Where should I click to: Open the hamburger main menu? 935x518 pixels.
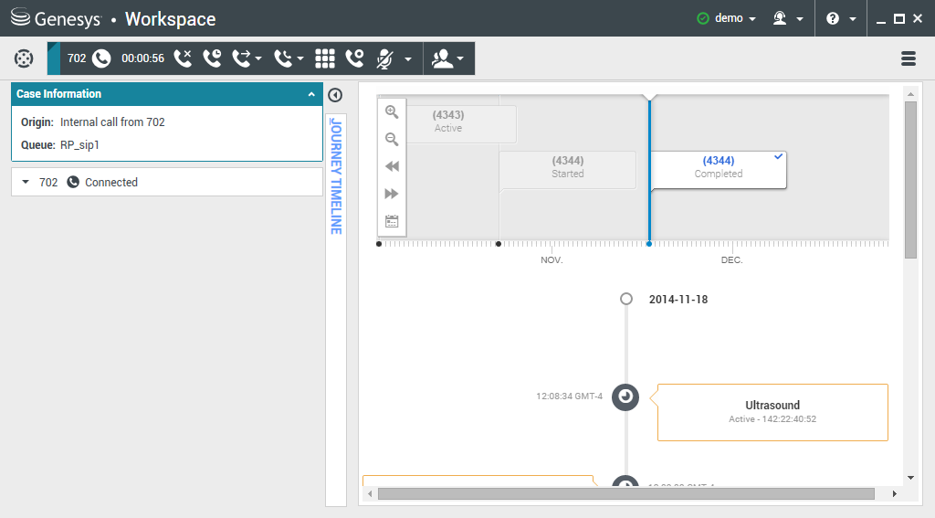coord(909,58)
